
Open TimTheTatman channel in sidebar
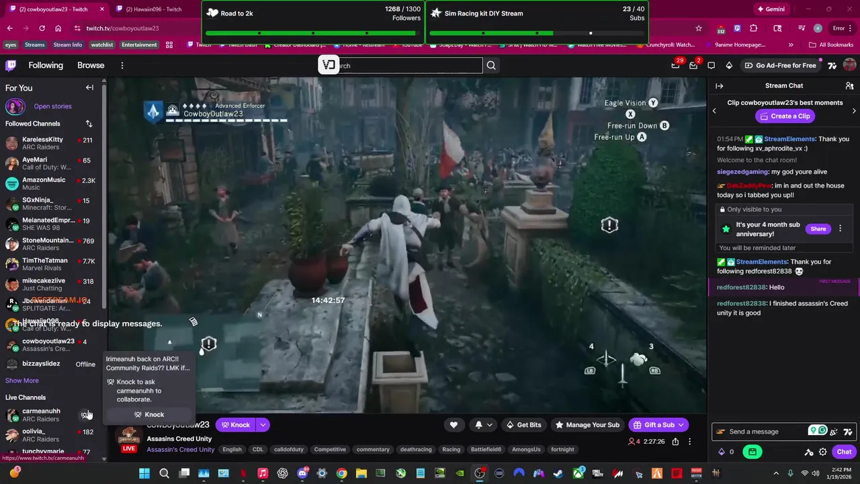(x=50, y=264)
